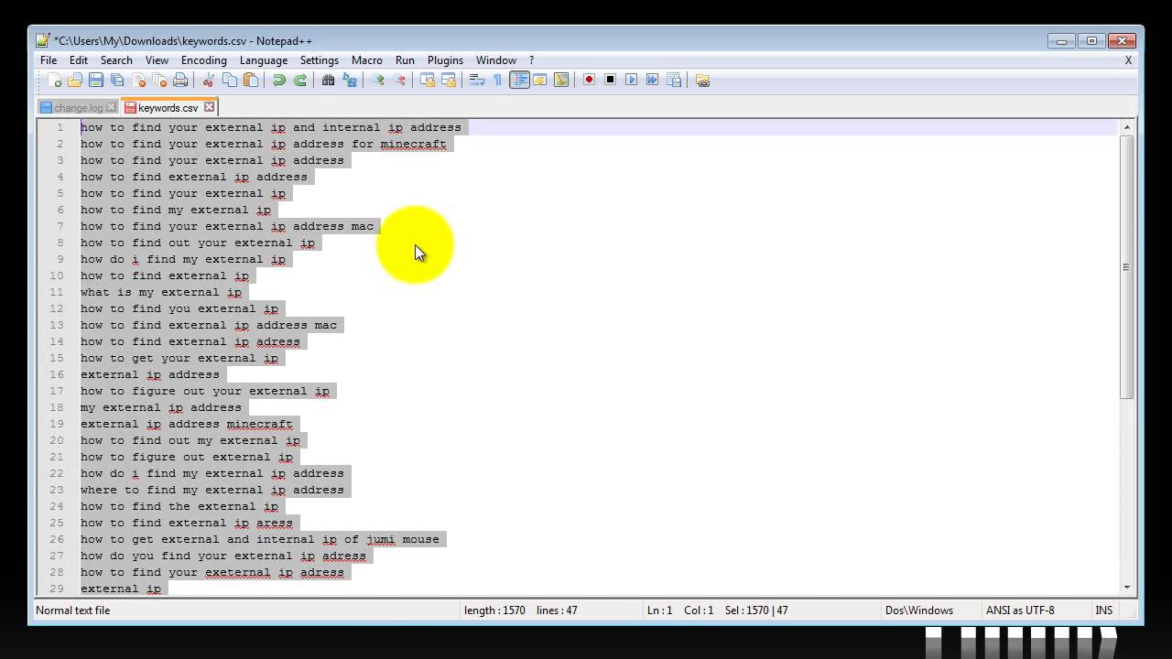The image size is (1172, 659).
Task: Click 'Dos\Windows' in the status bar
Action: pos(919,610)
